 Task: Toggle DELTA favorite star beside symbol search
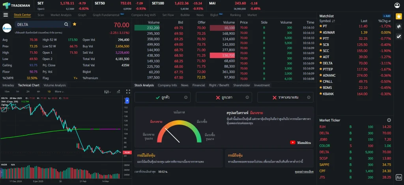[x=75, y=24]
